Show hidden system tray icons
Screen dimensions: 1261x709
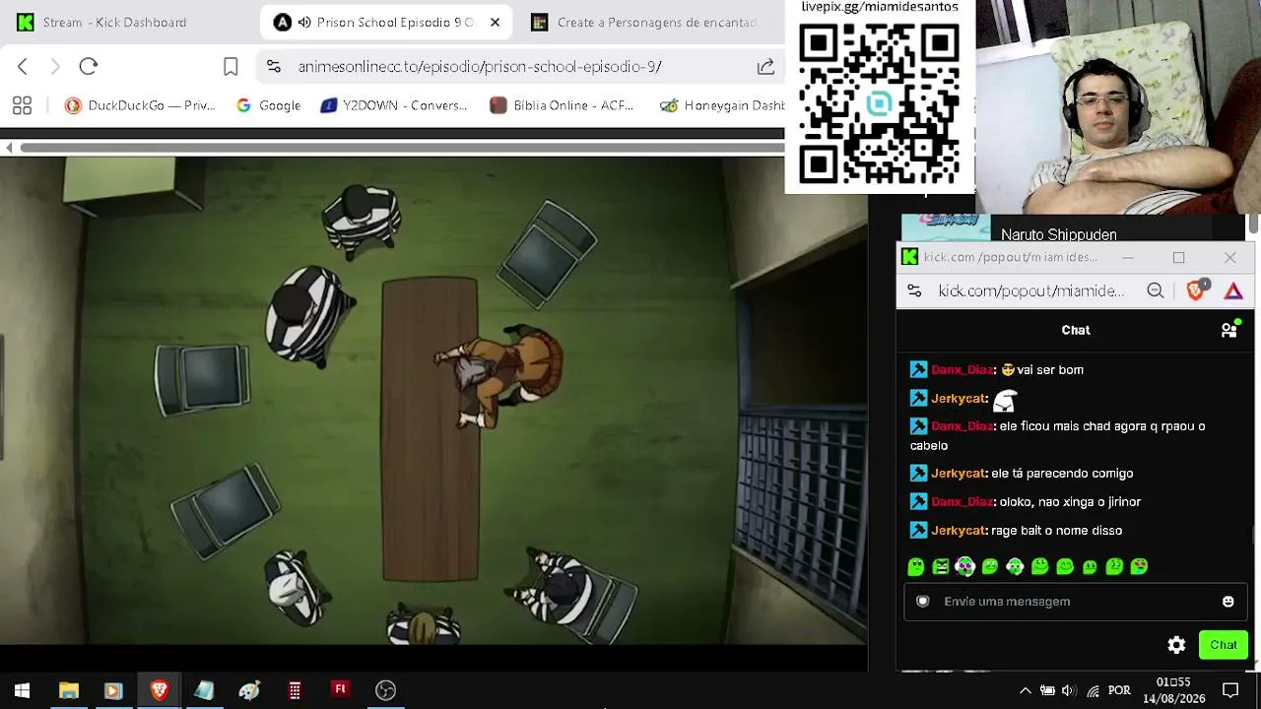1025,690
